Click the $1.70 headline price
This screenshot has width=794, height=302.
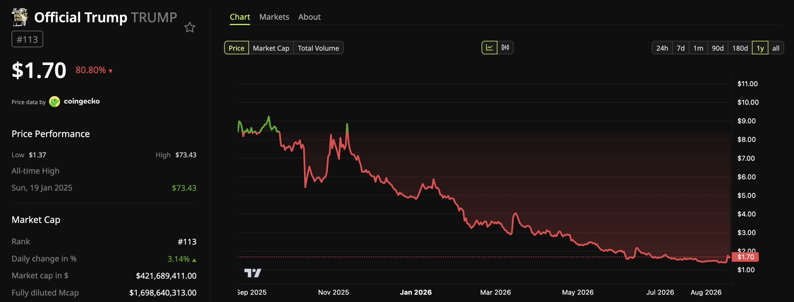[39, 70]
